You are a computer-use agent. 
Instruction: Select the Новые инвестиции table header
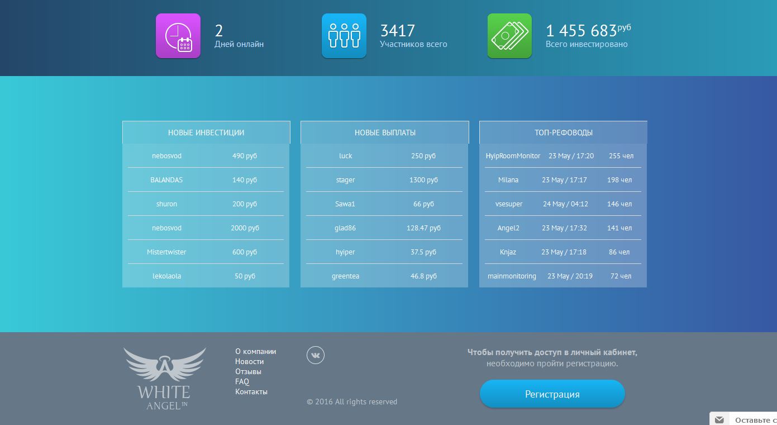pyautogui.click(x=206, y=133)
